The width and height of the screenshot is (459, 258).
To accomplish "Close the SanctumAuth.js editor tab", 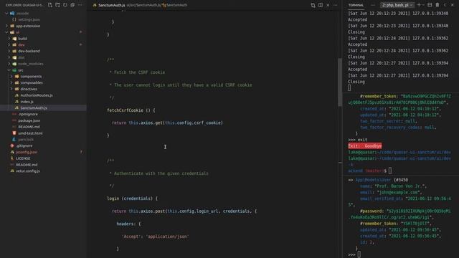I will tap(328, 5).
